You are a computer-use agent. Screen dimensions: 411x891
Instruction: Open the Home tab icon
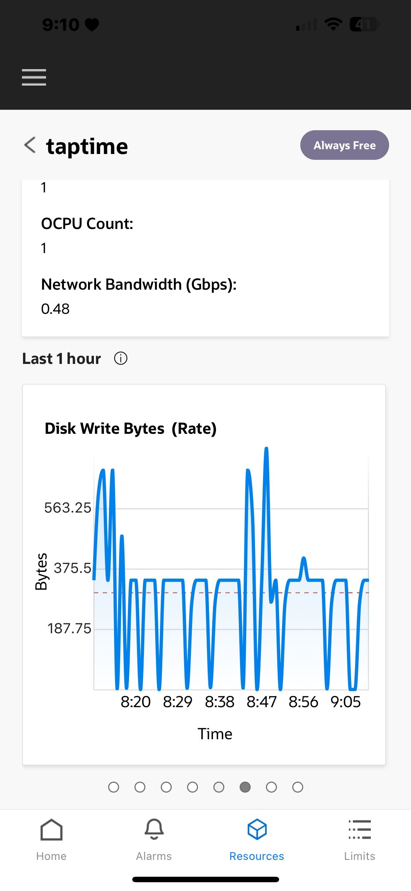coord(52,829)
